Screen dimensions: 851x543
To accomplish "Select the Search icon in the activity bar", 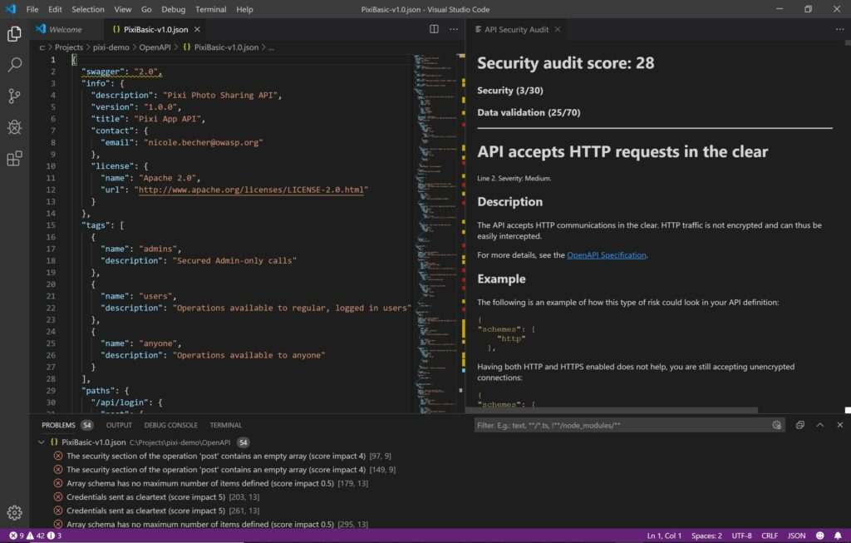I will pyautogui.click(x=12, y=65).
